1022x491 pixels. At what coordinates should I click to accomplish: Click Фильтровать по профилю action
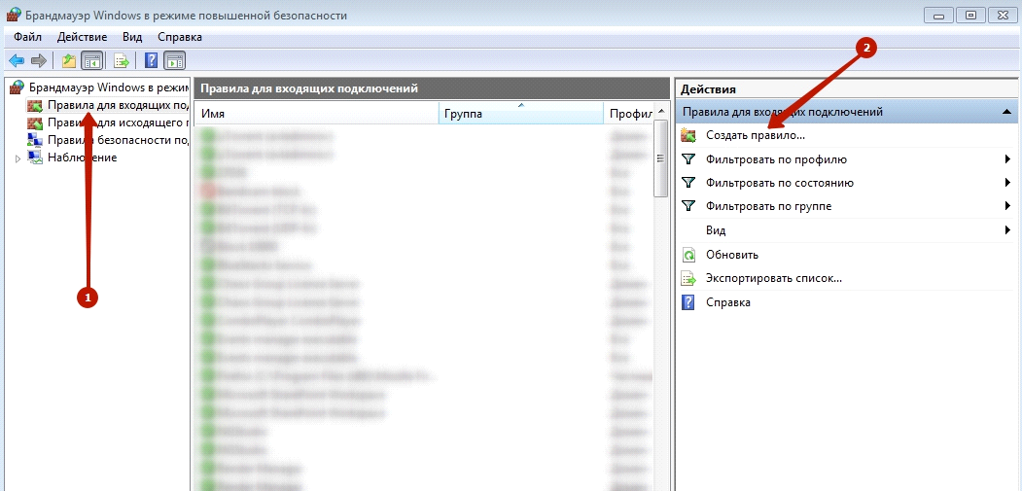(776, 159)
